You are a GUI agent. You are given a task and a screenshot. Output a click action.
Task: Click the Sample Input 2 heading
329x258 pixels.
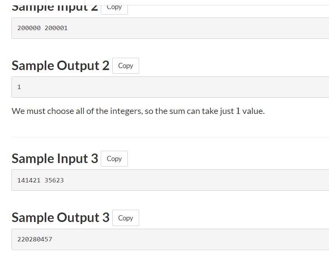coord(55,7)
